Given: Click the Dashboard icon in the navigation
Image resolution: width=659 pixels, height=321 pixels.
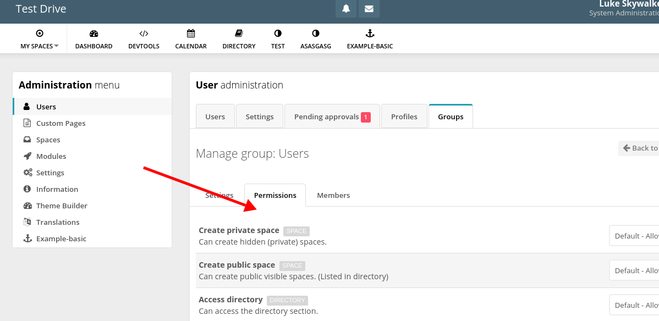Looking at the screenshot, I should coord(94,38).
